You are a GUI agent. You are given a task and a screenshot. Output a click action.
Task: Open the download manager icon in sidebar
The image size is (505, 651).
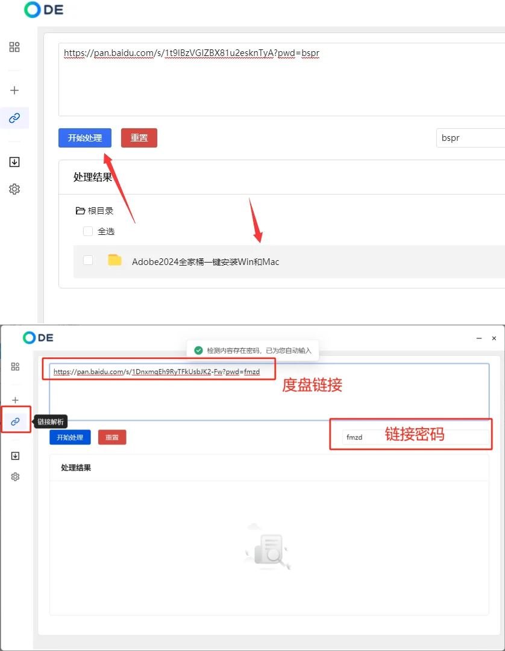tap(14, 161)
